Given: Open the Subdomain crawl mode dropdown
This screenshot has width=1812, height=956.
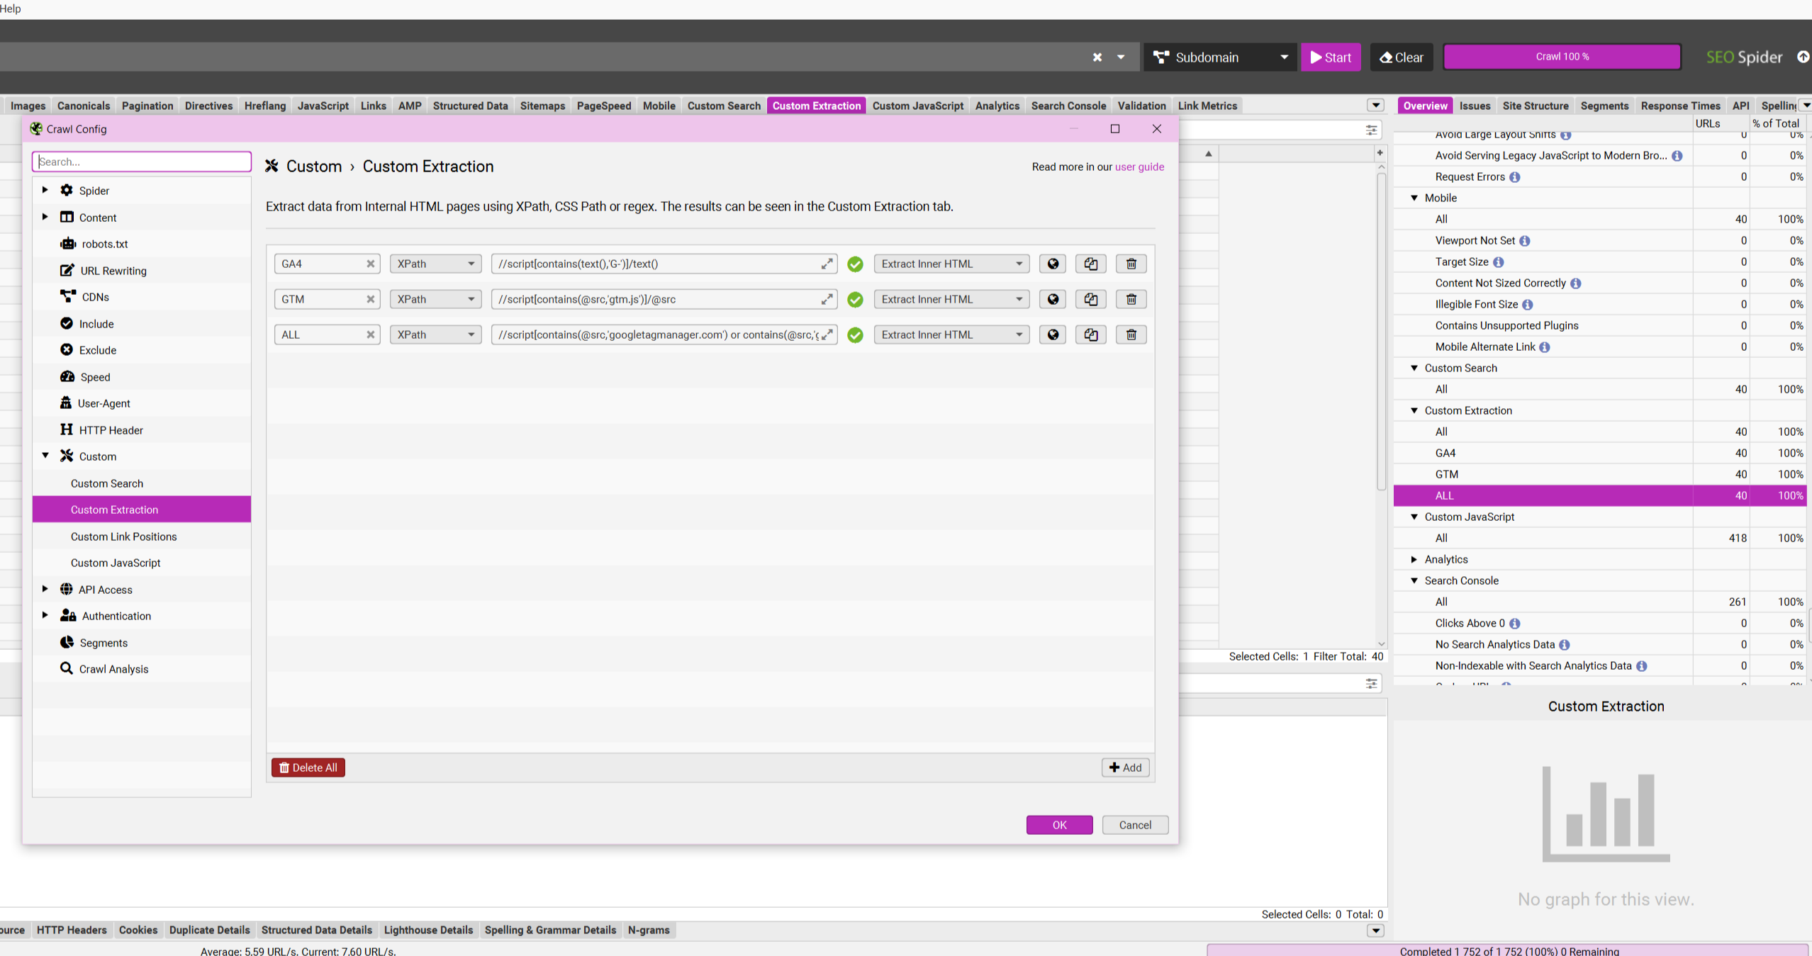Looking at the screenshot, I should (1219, 57).
